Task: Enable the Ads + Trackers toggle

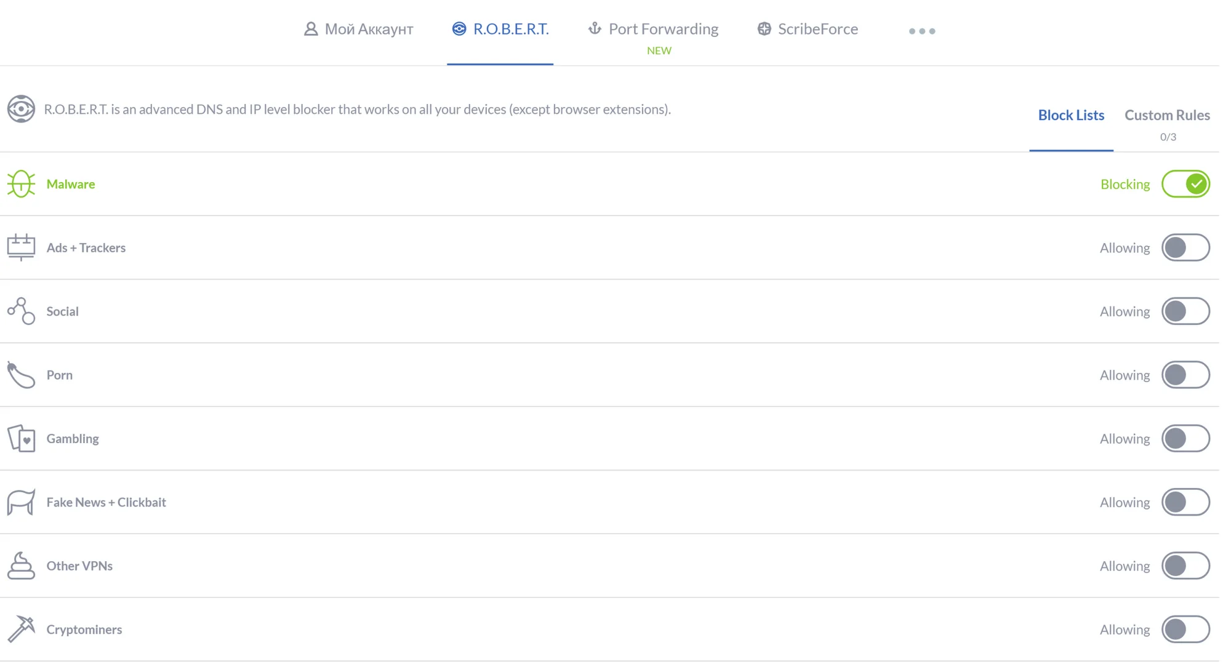Action: pyautogui.click(x=1185, y=247)
